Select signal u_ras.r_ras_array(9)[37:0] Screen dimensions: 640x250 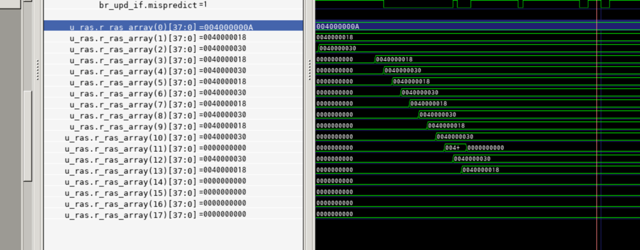[x=173, y=126]
